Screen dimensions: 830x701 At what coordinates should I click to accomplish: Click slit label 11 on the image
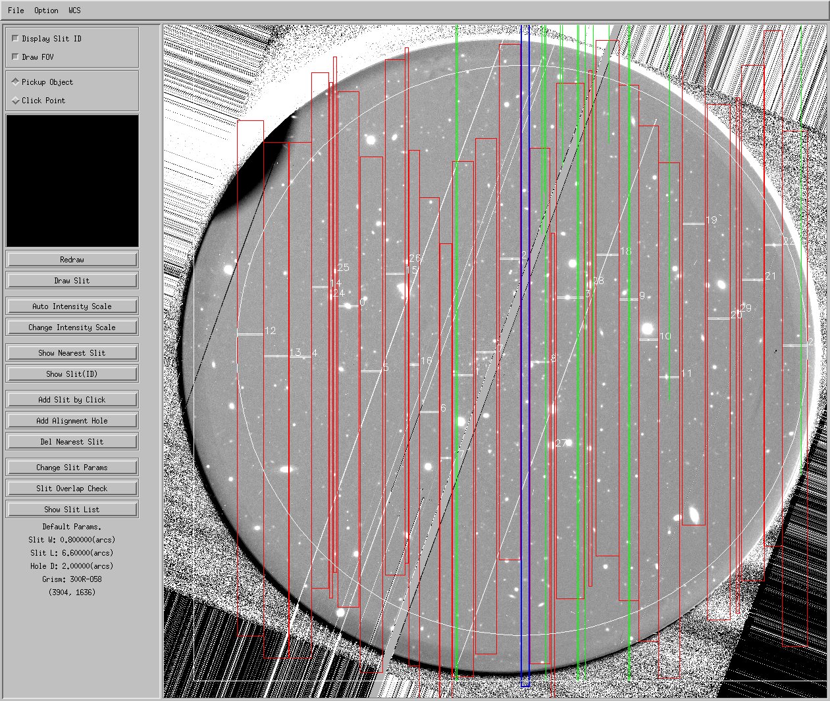point(687,374)
